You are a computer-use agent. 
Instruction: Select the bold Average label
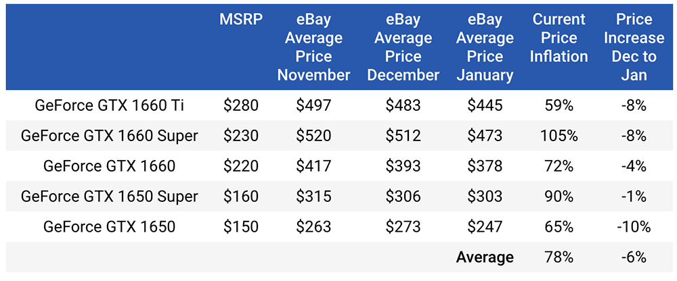coord(485,257)
